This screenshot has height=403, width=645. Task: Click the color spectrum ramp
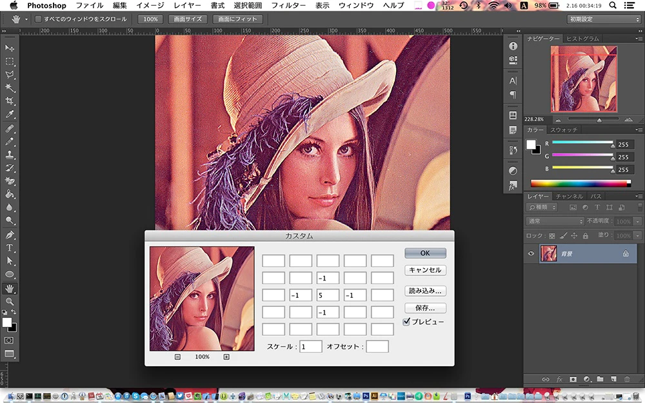(580, 183)
